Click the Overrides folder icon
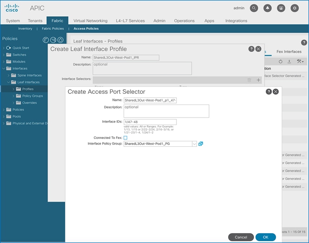309x243 pixels. [19, 103]
